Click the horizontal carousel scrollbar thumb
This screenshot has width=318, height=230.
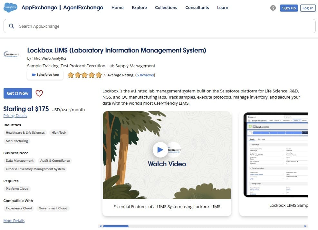116,226
